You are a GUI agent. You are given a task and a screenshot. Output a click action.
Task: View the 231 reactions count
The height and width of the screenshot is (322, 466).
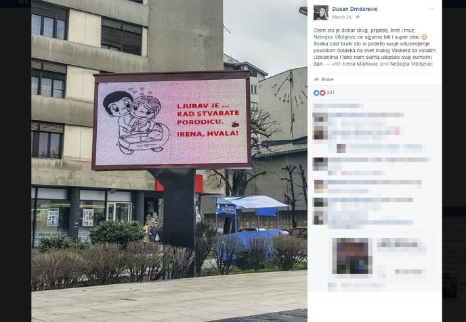click(x=331, y=93)
